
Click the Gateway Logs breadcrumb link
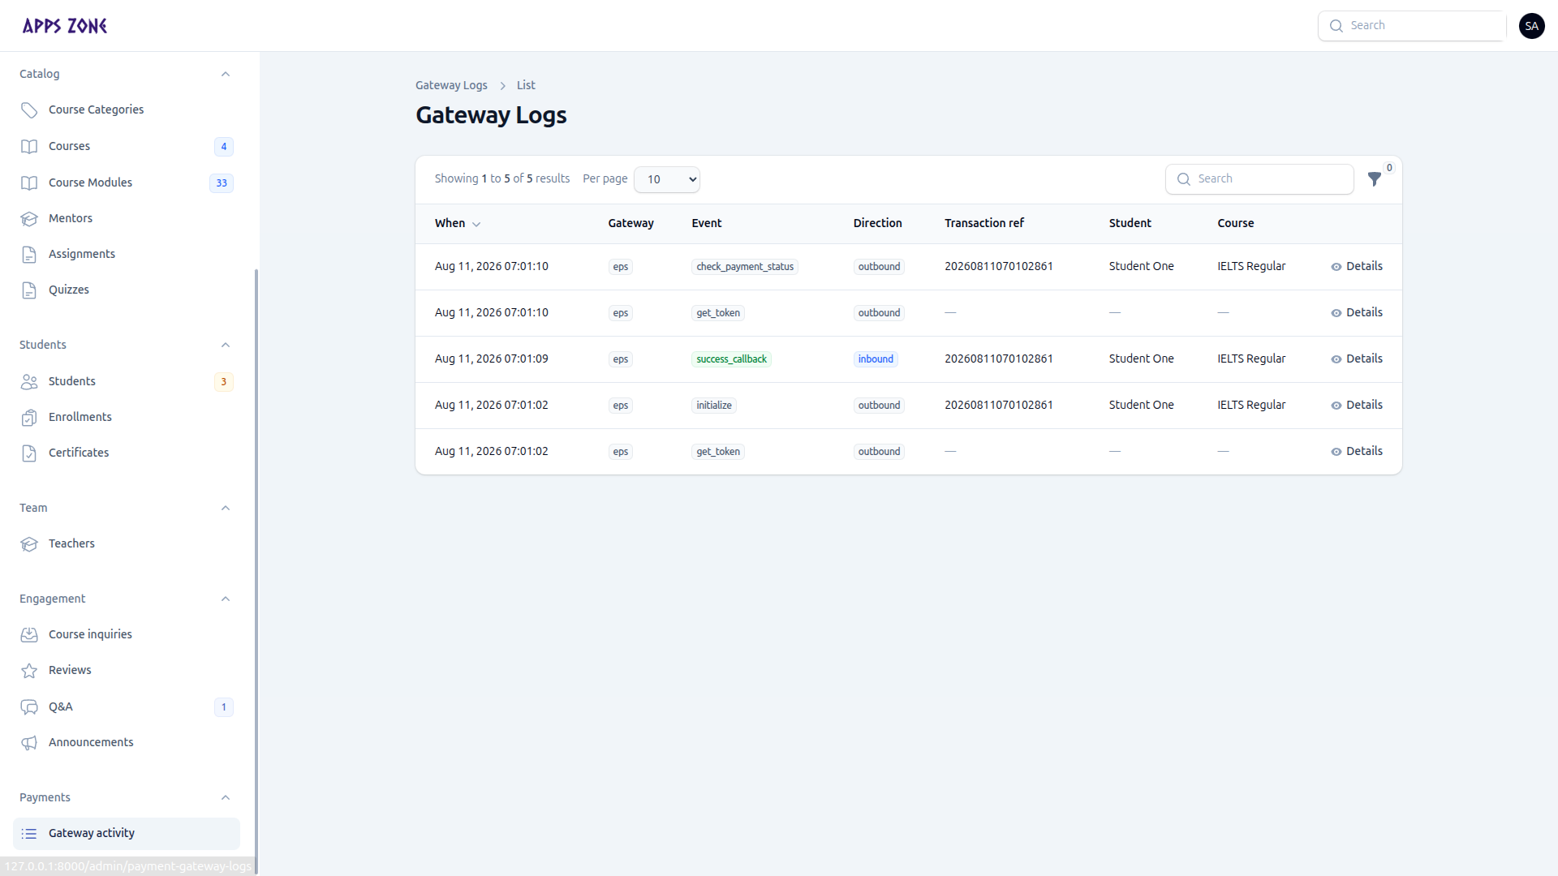click(x=451, y=85)
